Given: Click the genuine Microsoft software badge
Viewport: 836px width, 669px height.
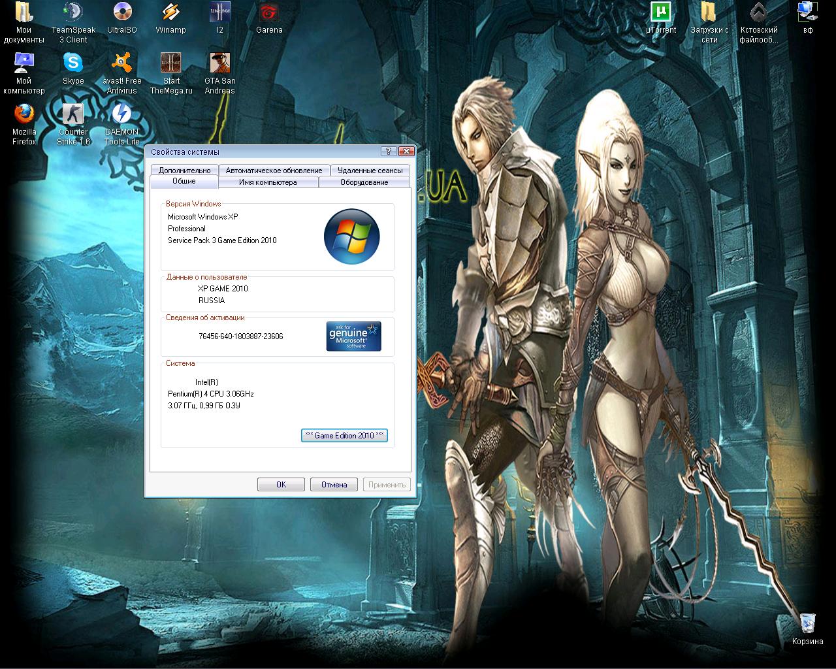Looking at the screenshot, I should point(353,336).
